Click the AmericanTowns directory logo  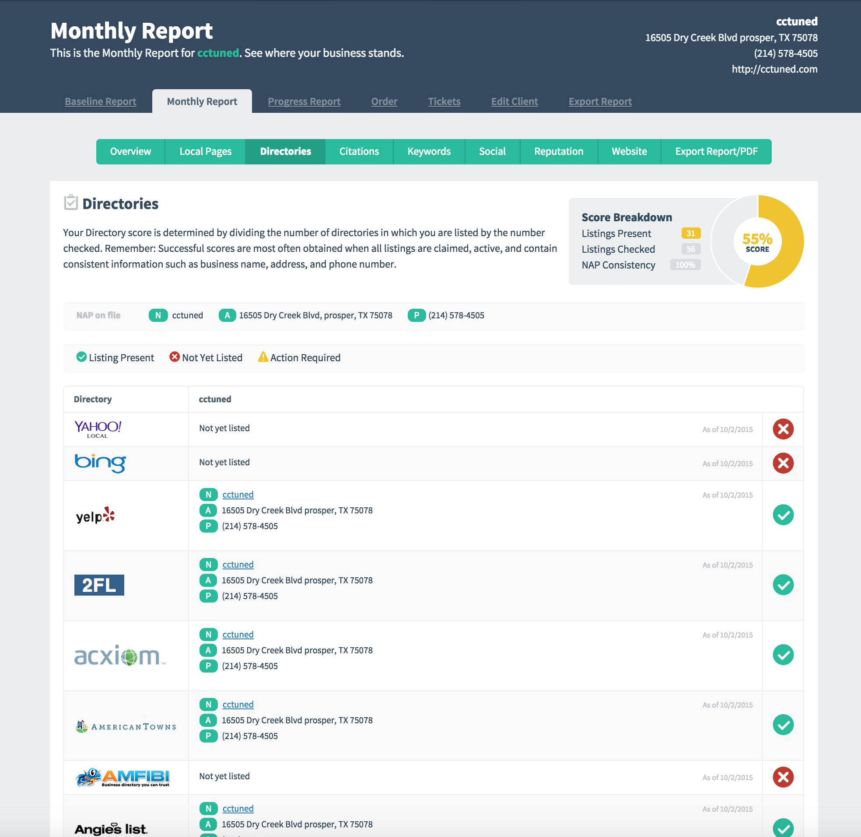[x=126, y=726]
